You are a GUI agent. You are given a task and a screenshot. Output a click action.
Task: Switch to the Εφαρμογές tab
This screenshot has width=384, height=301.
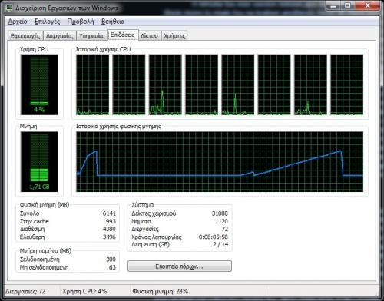(x=25, y=36)
